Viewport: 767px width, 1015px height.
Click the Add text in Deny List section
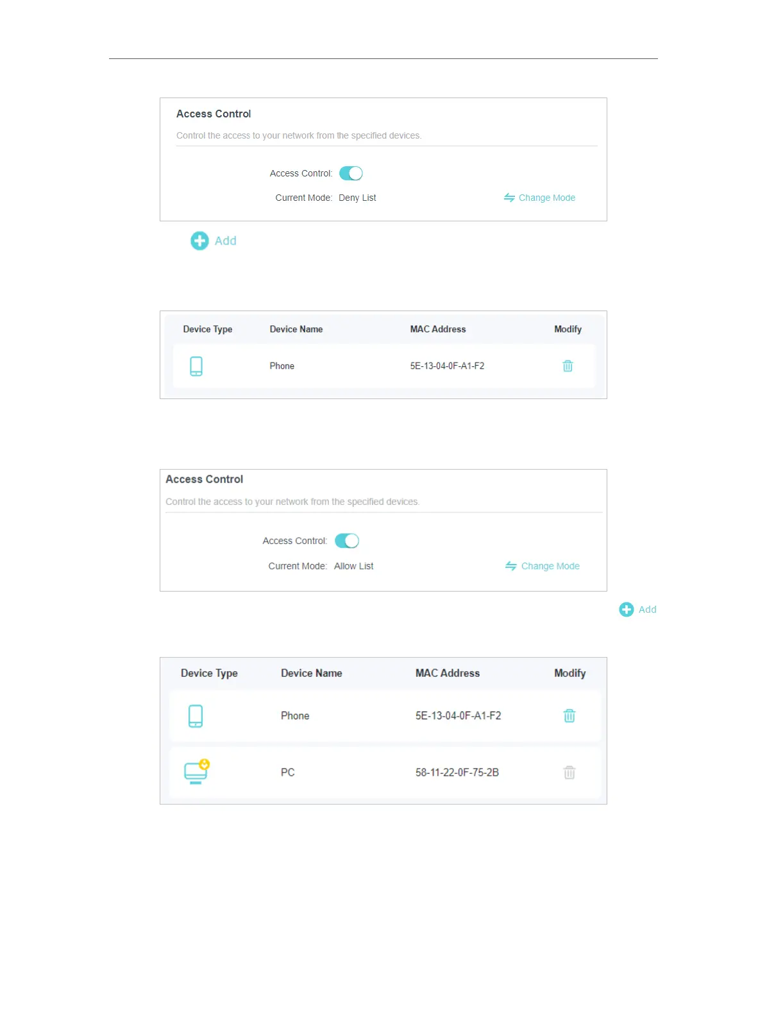pyautogui.click(x=226, y=241)
